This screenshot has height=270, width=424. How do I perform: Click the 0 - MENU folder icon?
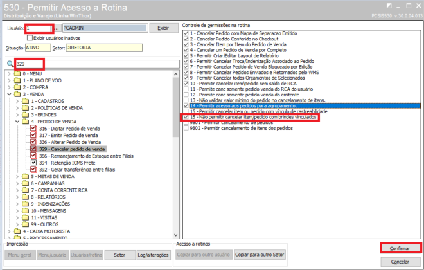(x=17, y=73)
